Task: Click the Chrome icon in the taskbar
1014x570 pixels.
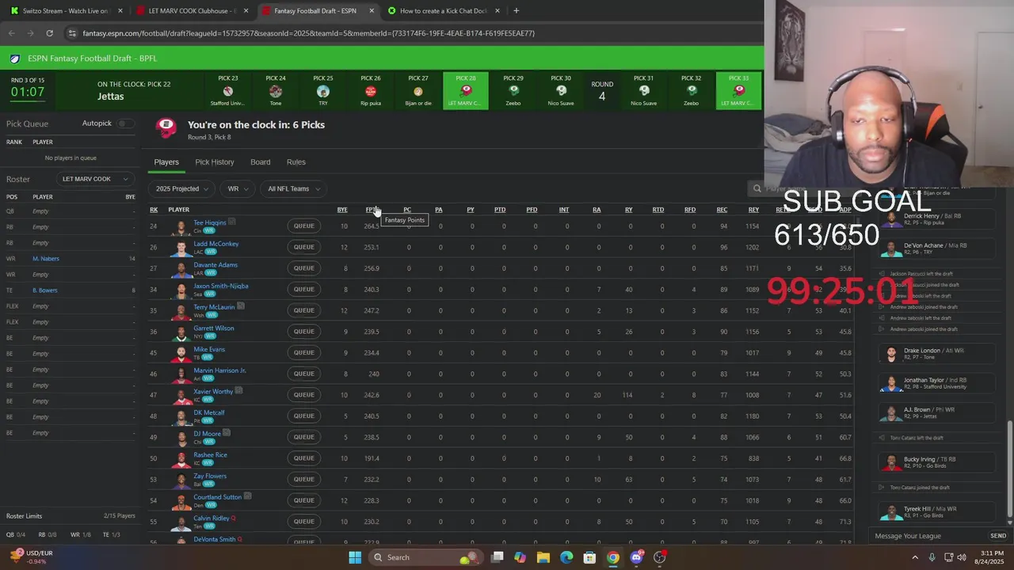Action: click(x=613, y=557)
